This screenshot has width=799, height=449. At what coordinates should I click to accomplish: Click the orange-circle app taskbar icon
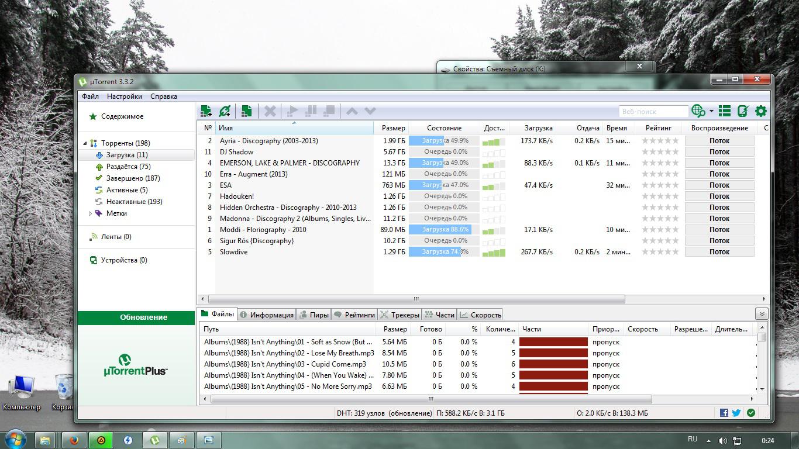coord(101,440)
